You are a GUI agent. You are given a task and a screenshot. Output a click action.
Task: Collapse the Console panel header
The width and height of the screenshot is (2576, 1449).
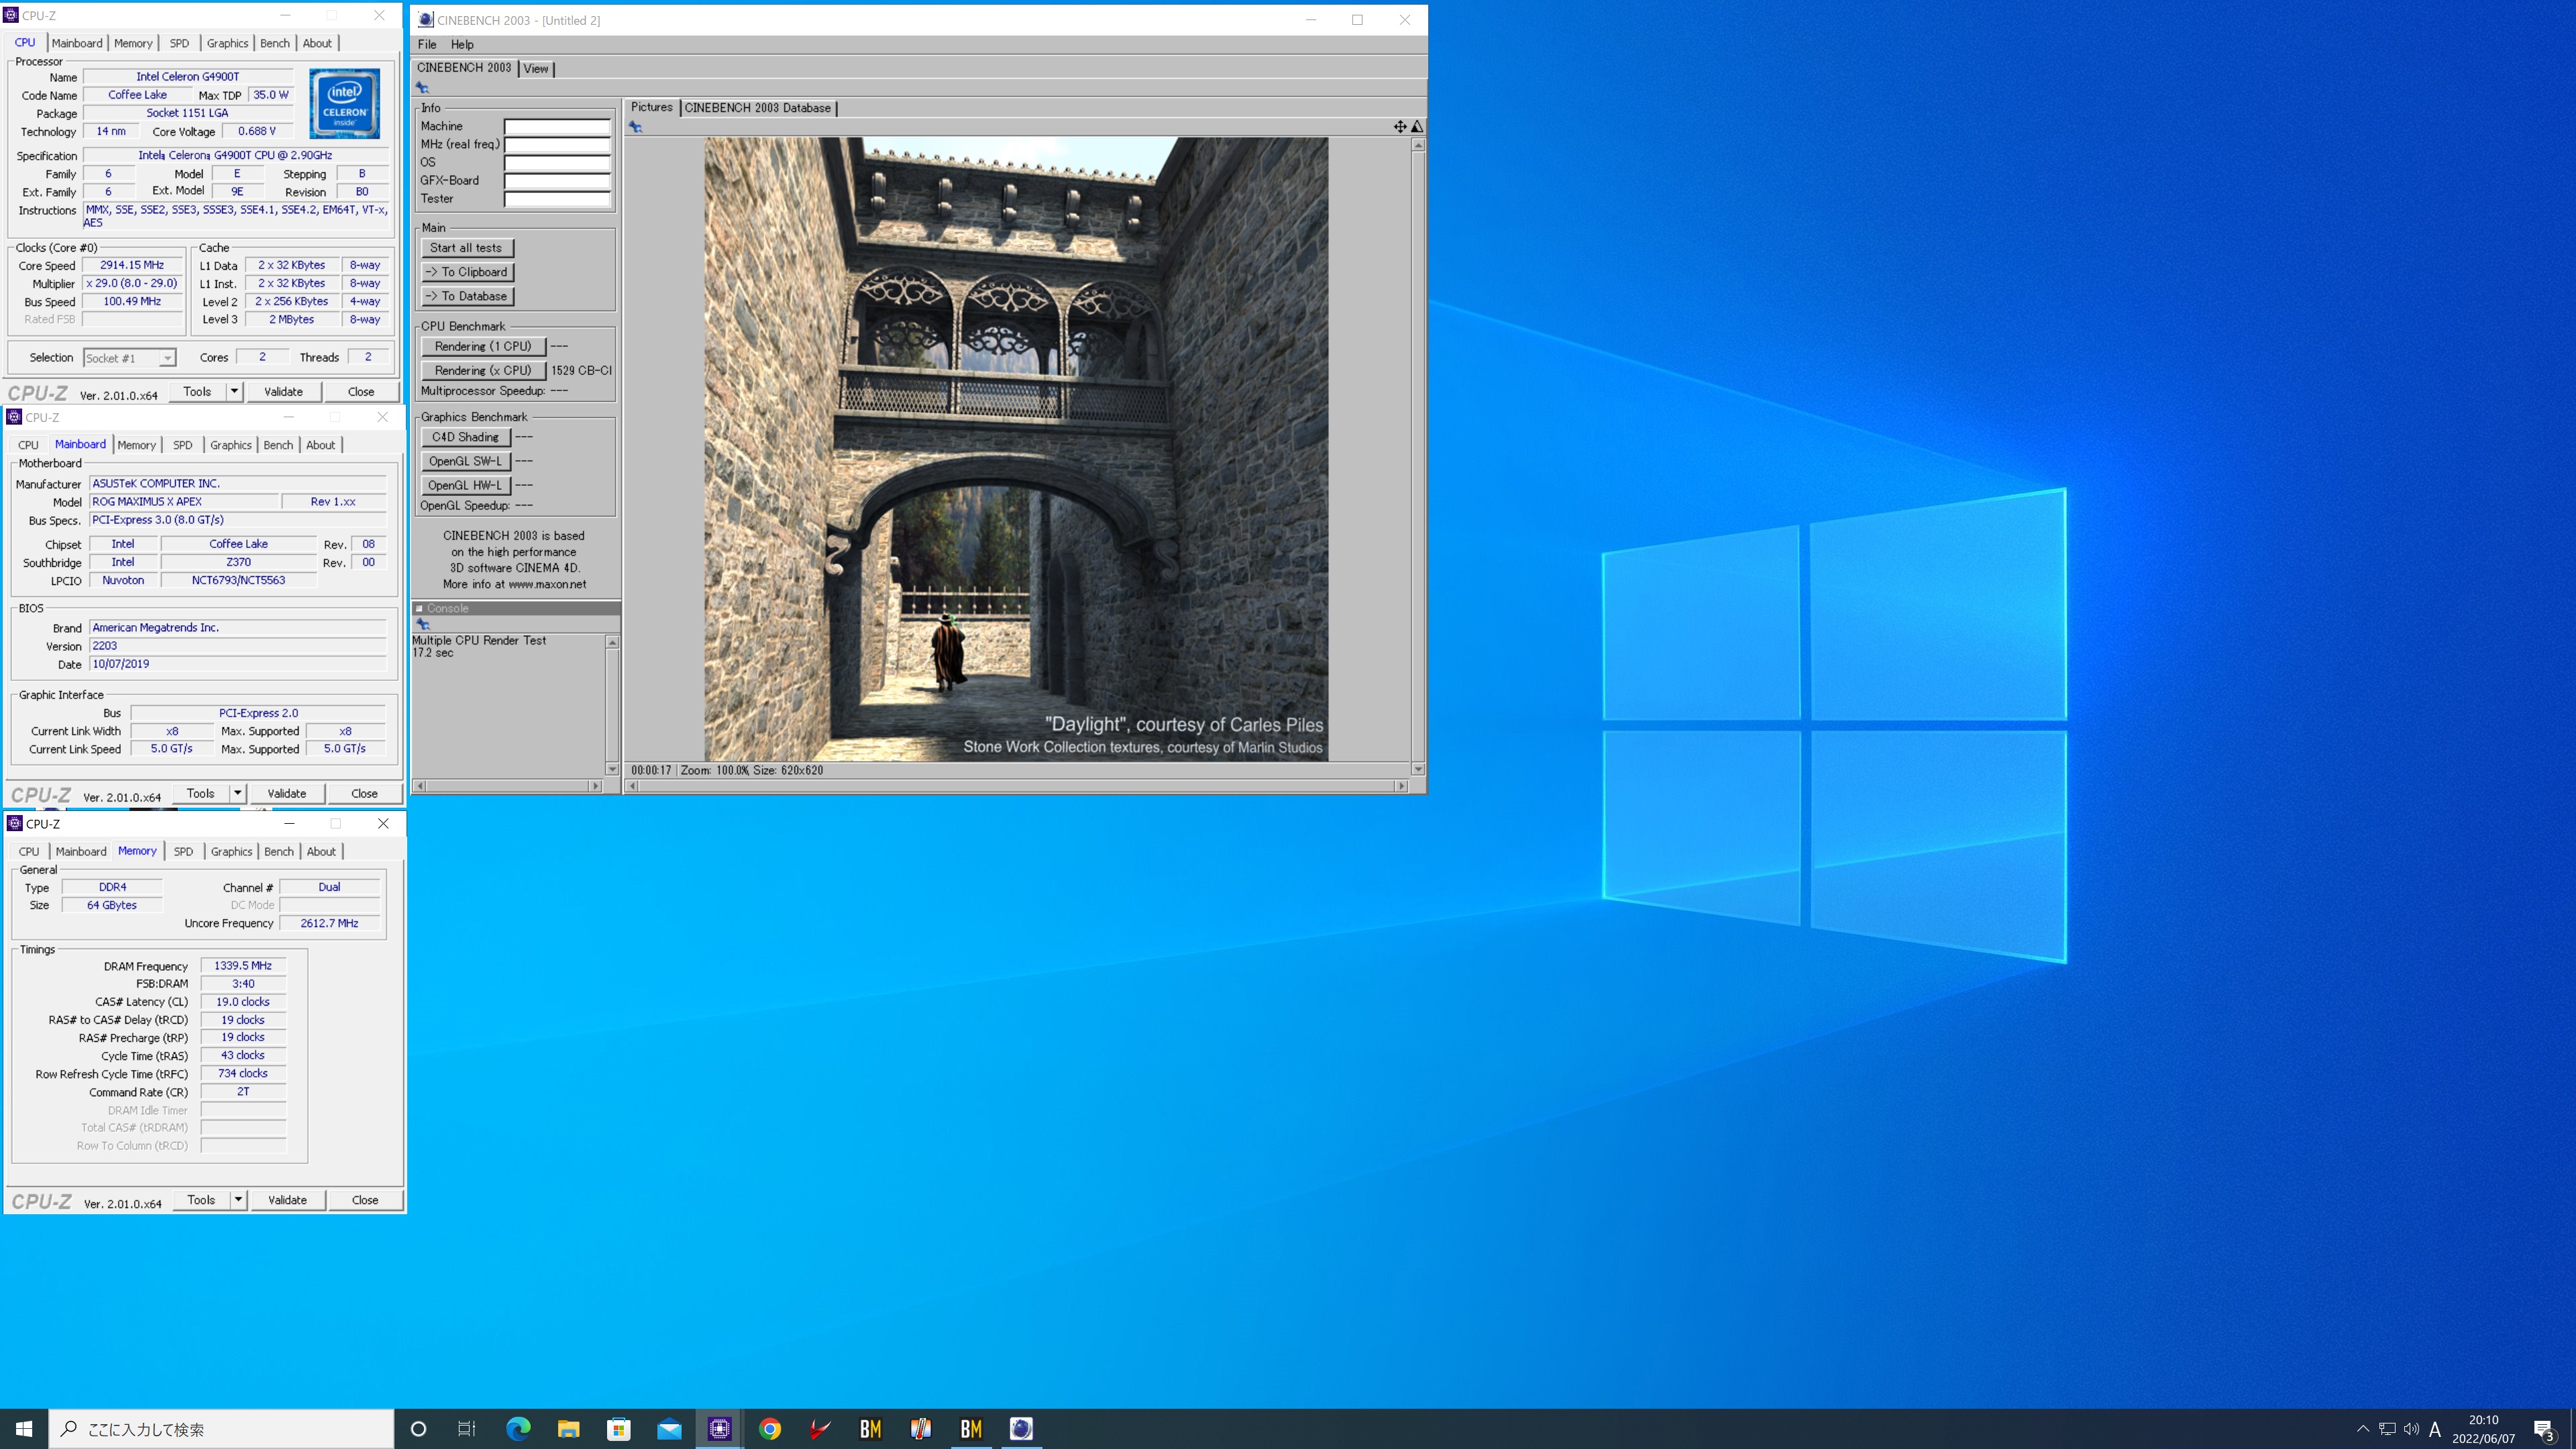[x=420, y=608]
